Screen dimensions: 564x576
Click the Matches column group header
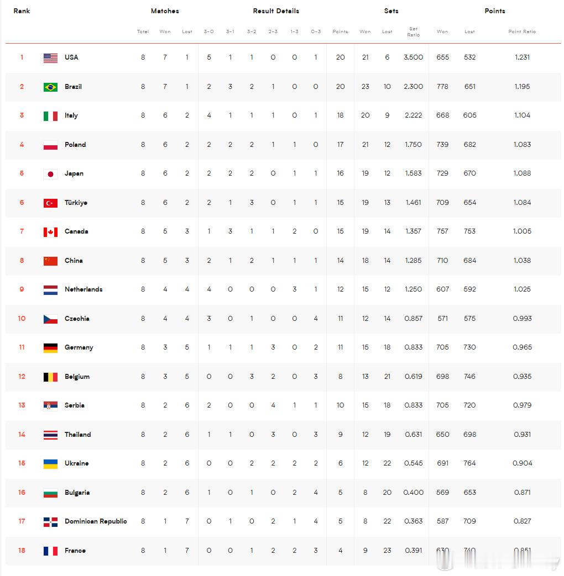(x=165, y=11)
